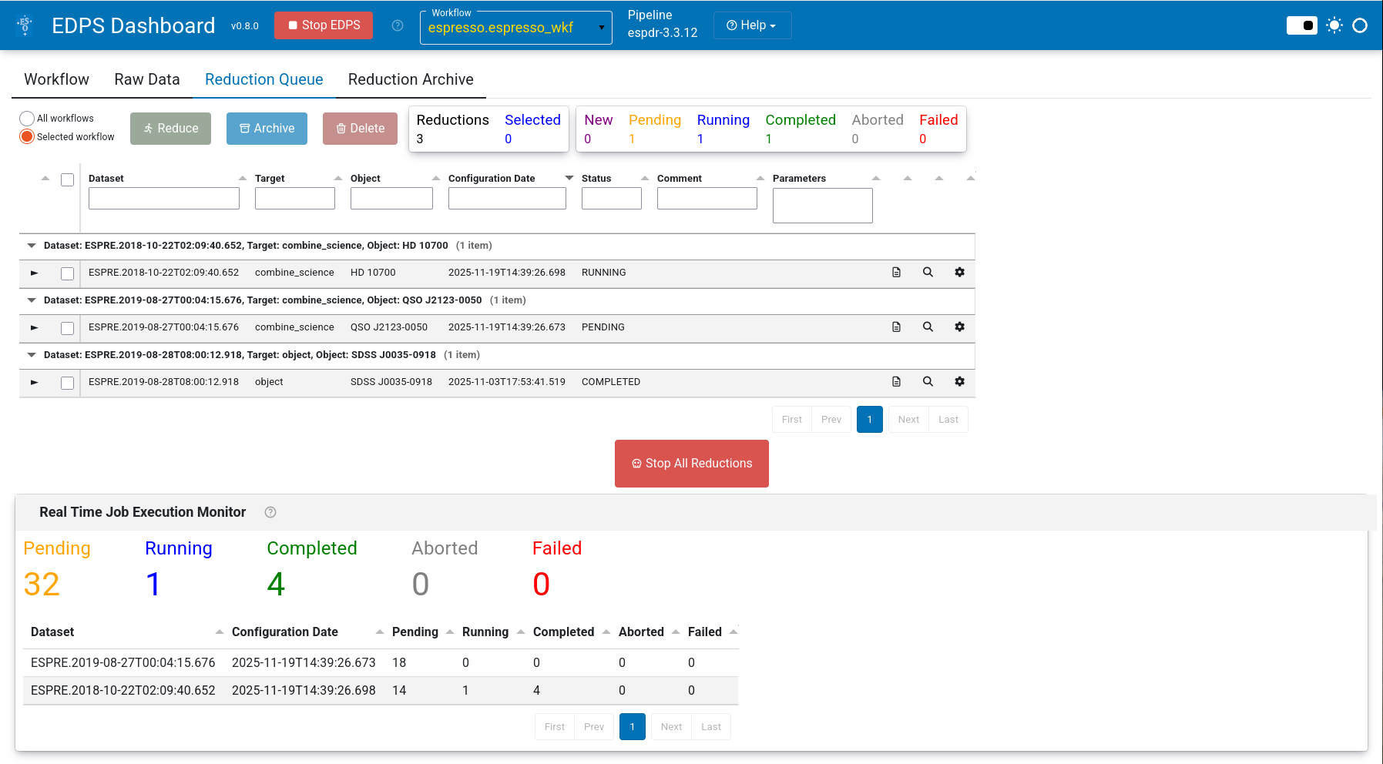Click the EDPS logo icon
The image size is (1383, 764).
(x=25, y=25)
